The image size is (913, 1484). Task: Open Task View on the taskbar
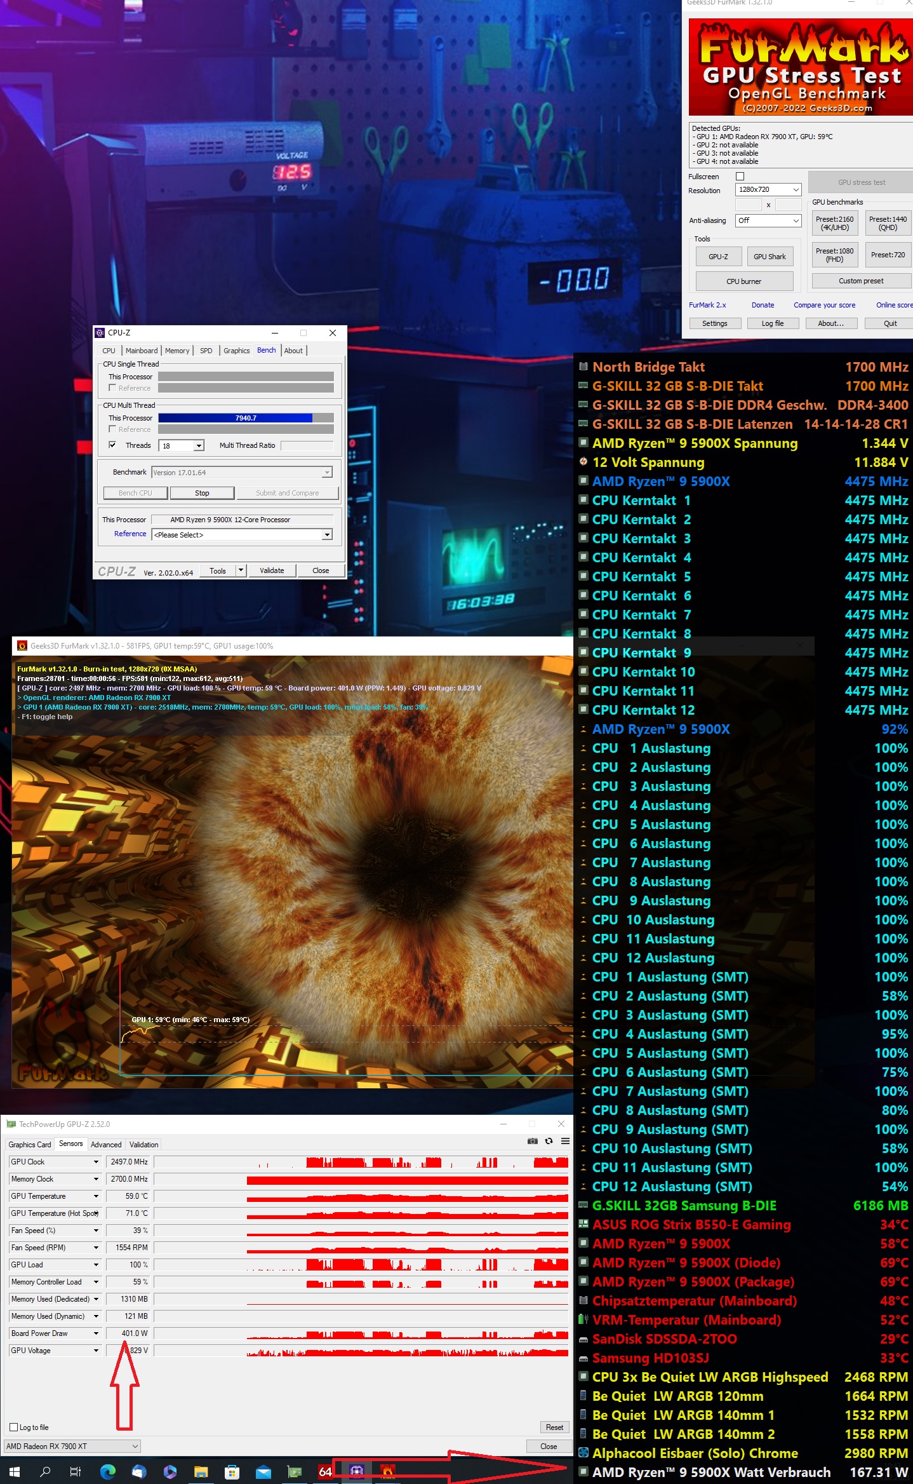point(76,1471)
